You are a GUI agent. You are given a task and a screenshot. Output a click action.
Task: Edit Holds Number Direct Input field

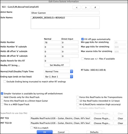click(70, 42)
